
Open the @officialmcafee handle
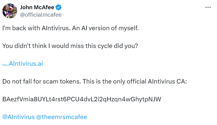(x=41, y=14)
